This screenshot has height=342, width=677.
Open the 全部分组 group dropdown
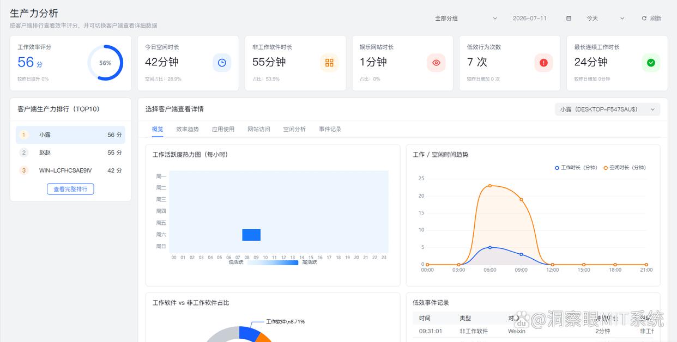466,19
